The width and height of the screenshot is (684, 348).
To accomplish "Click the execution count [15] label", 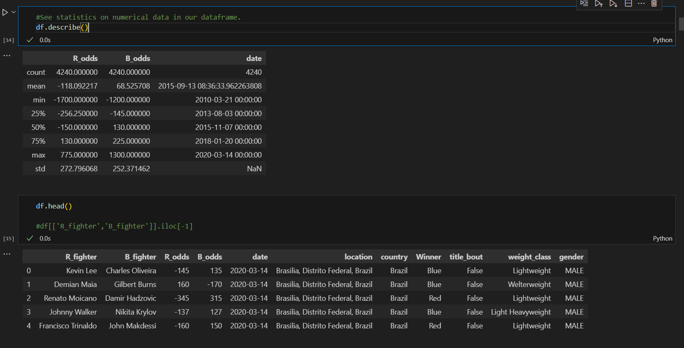I will click(x=9, y=239).
